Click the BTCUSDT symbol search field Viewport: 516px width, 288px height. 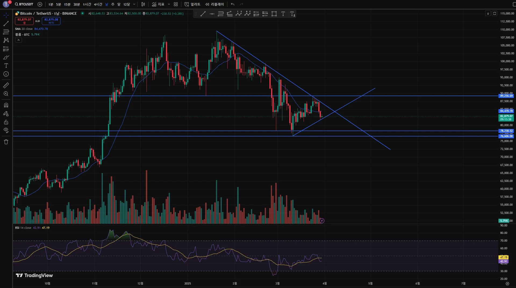[x=24, y=4]
